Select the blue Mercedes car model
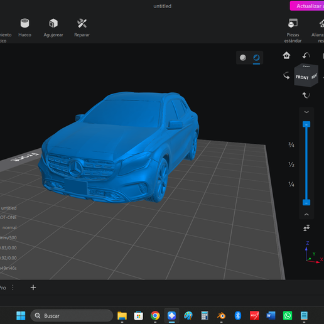Viewport: 324px width, 324px height. click(x=119, y=147)
